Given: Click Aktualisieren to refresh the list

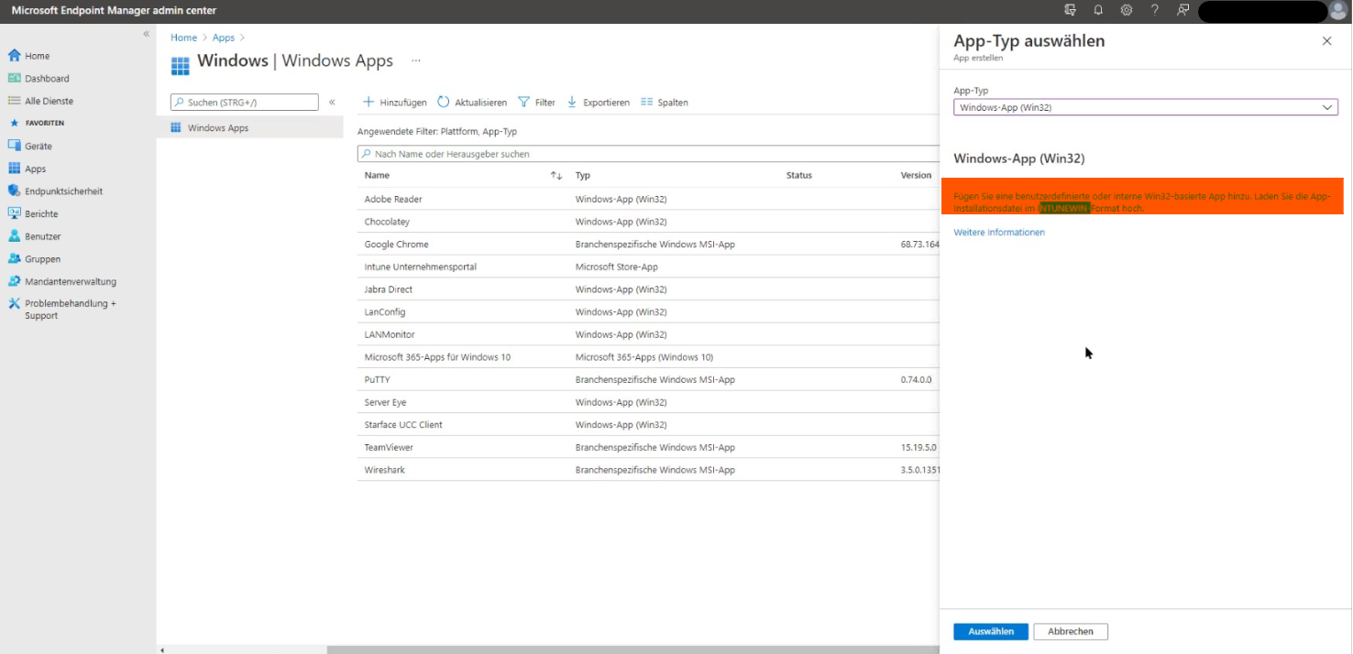Looking at the screenshot, I should [472, 103].
